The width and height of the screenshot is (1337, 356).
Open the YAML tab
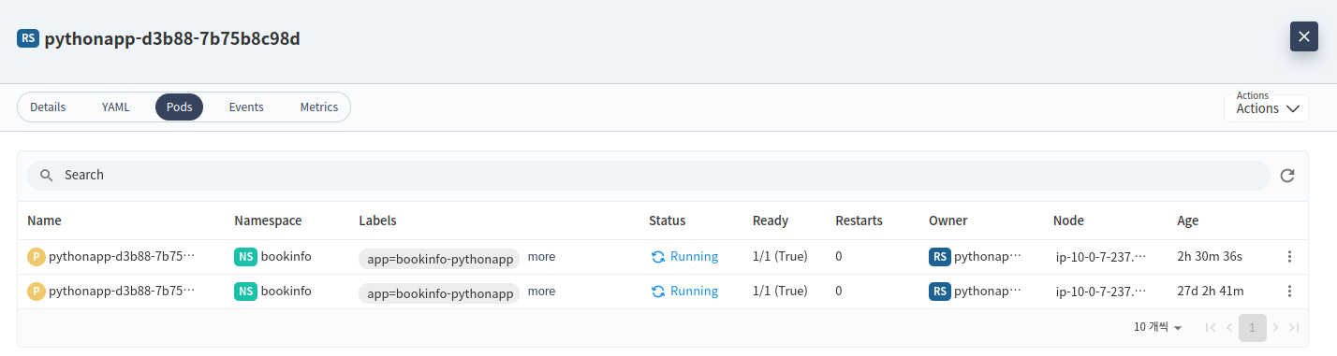point(116,107)
